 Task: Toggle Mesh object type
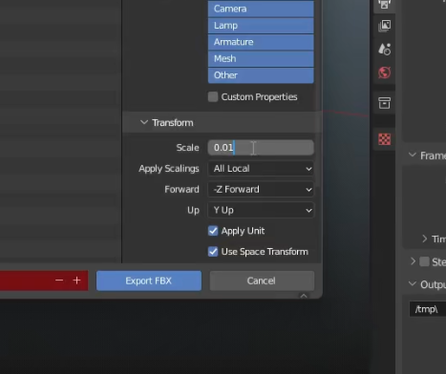(261, 58)
